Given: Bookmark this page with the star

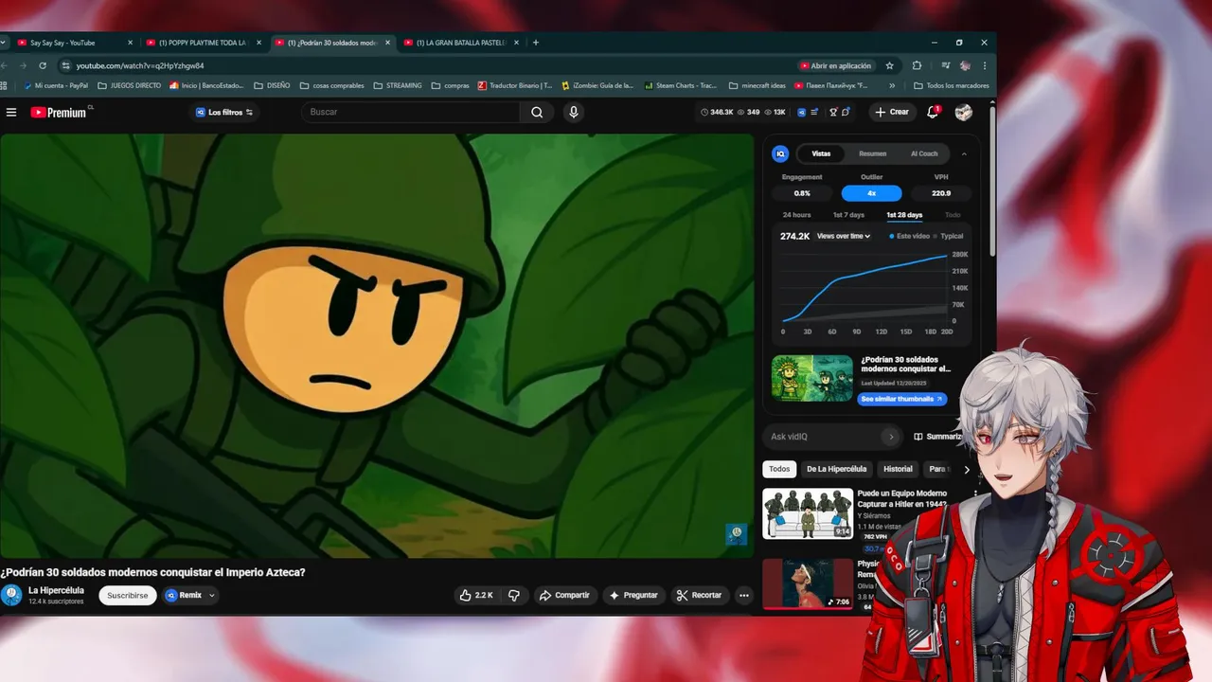Looking at the screenshot, I should pyautogui.click(x=889, y=65).
